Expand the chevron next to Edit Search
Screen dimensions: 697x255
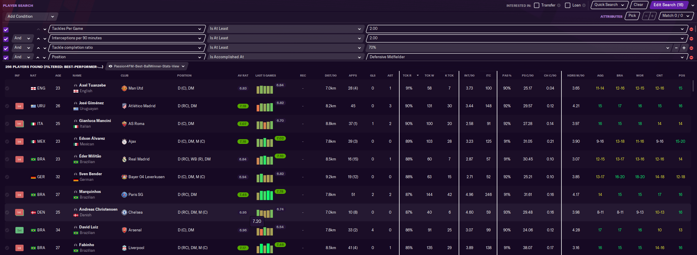click(x=693, y=5)
